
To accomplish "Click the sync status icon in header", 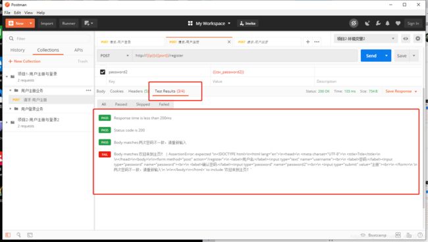I will pos(354,24).
